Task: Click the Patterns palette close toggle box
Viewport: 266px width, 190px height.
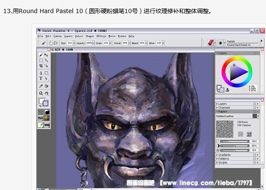Action: 255,159
